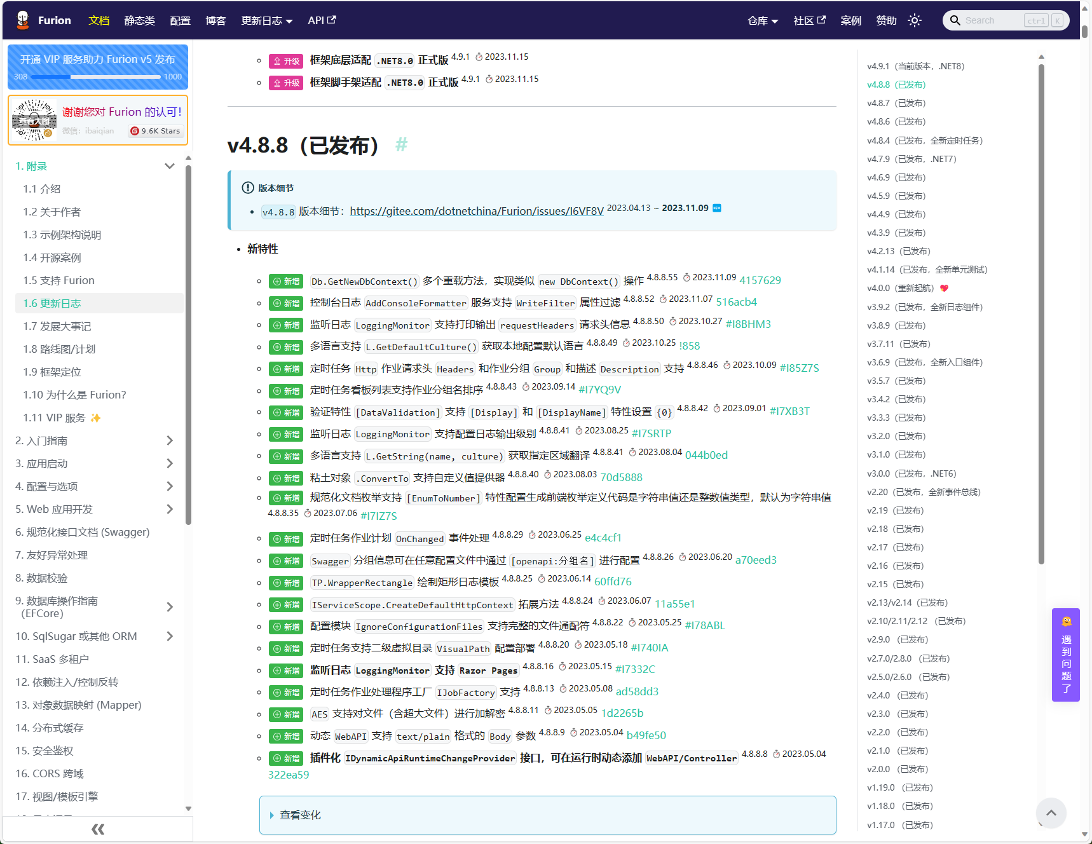Open the 更新日志 dropdown in navbar
1092x844 pixels.
pyautogui.click(x=267, y=20)
